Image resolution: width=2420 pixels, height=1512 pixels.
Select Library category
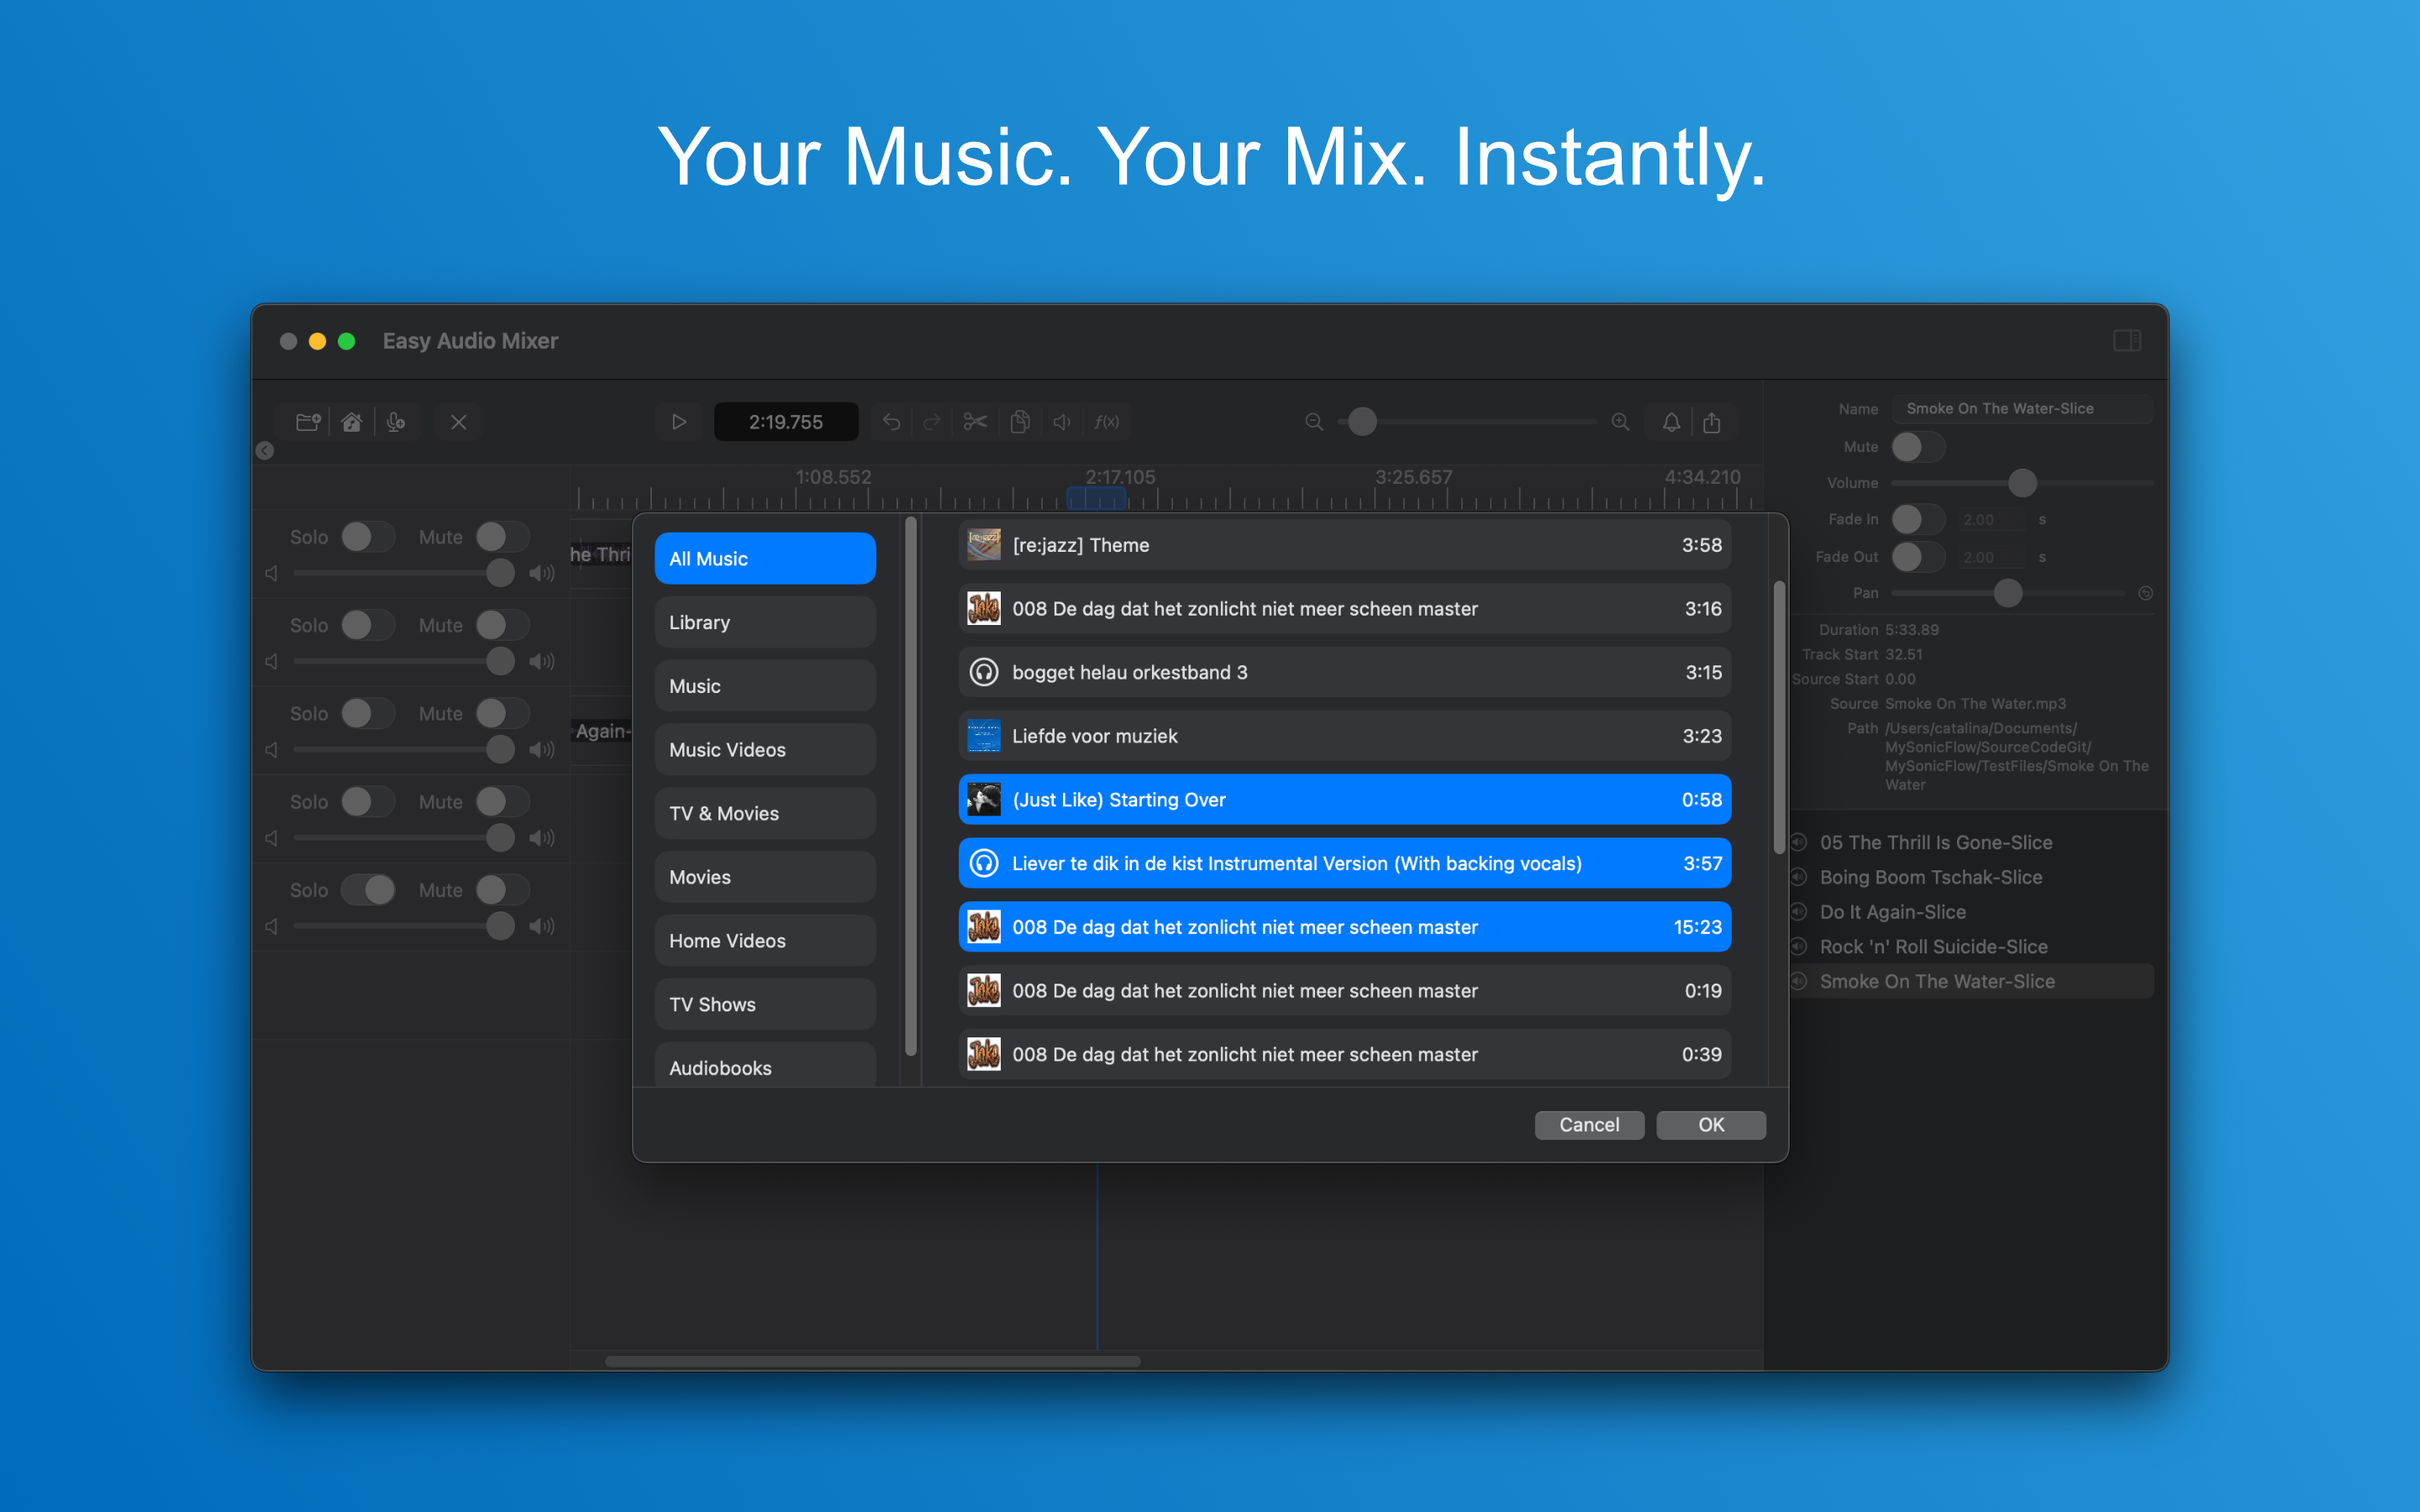coord(765,622)
